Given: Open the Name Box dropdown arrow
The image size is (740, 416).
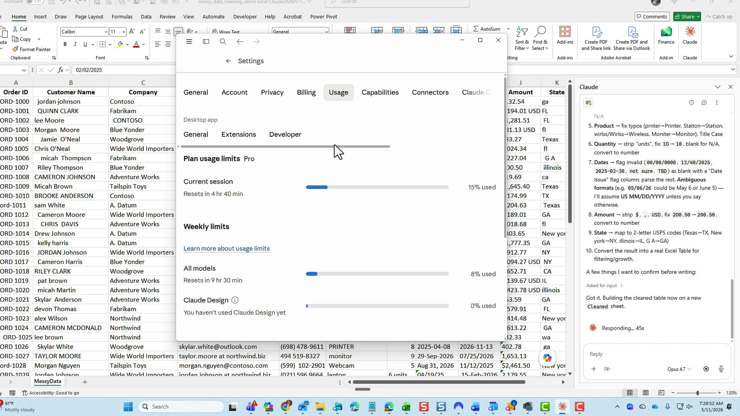Looking at the screenshot, I should [24, 70].
